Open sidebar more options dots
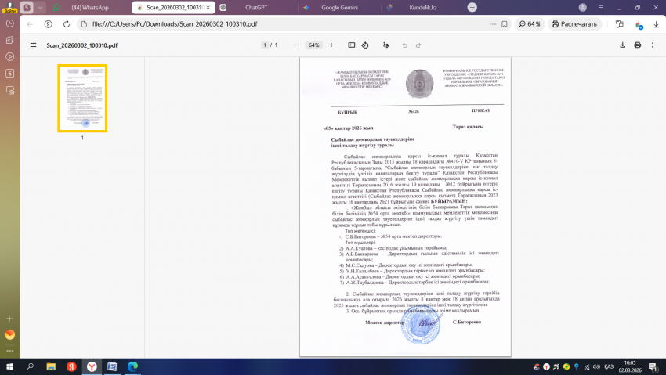Screen dimensions: 666x375 (9, 351)
